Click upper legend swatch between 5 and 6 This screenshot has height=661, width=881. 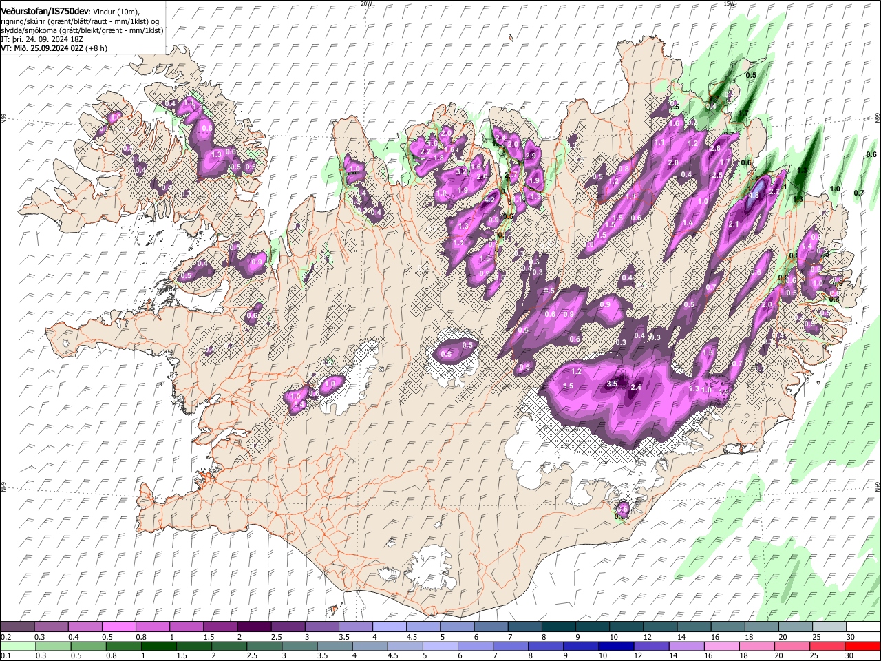(456, 627)
